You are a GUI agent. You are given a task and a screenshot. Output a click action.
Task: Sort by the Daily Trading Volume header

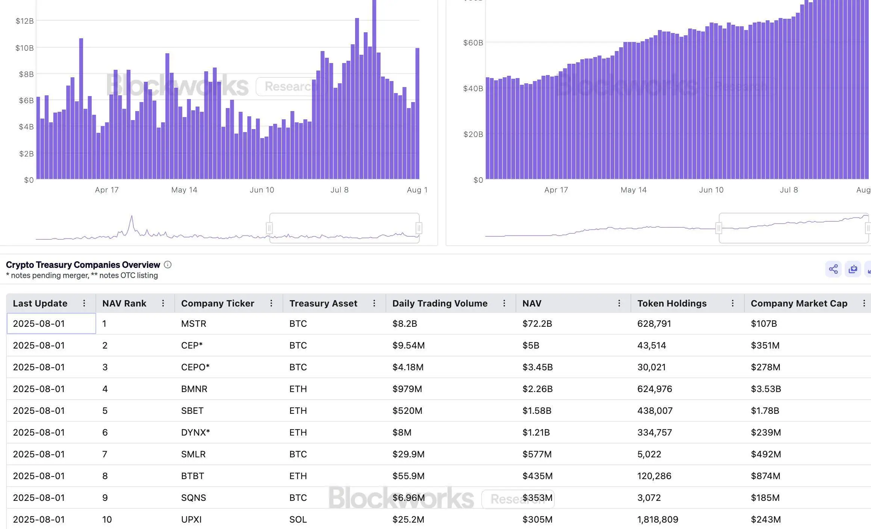tap(440, 303)
